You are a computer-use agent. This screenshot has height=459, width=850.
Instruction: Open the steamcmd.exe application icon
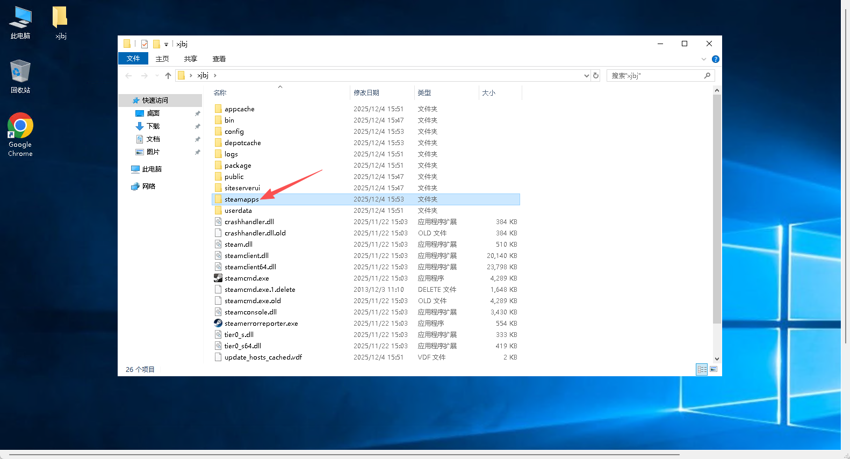pyautogui.click(x=218, y=278)
